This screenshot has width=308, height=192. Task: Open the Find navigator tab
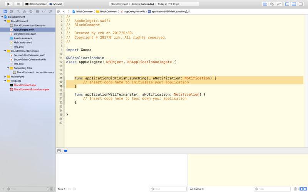pos(18,12)
